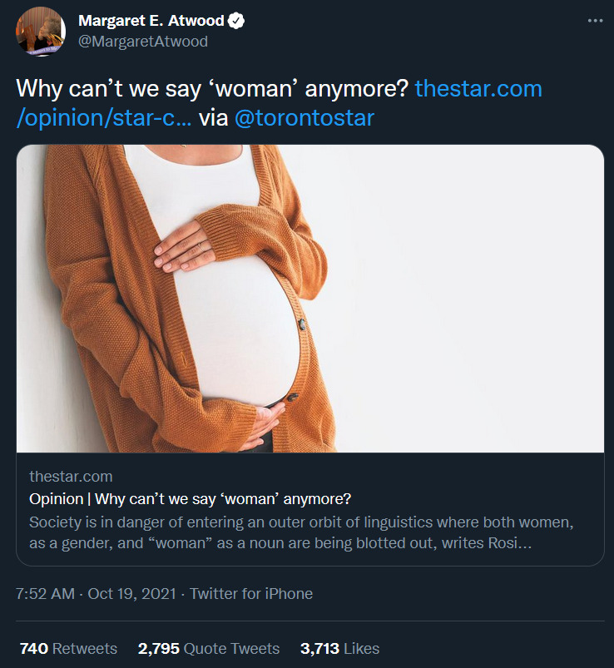Open the Opinion article headline in card
The width and height of the screenshot is (614, 668).
[190, 499]
